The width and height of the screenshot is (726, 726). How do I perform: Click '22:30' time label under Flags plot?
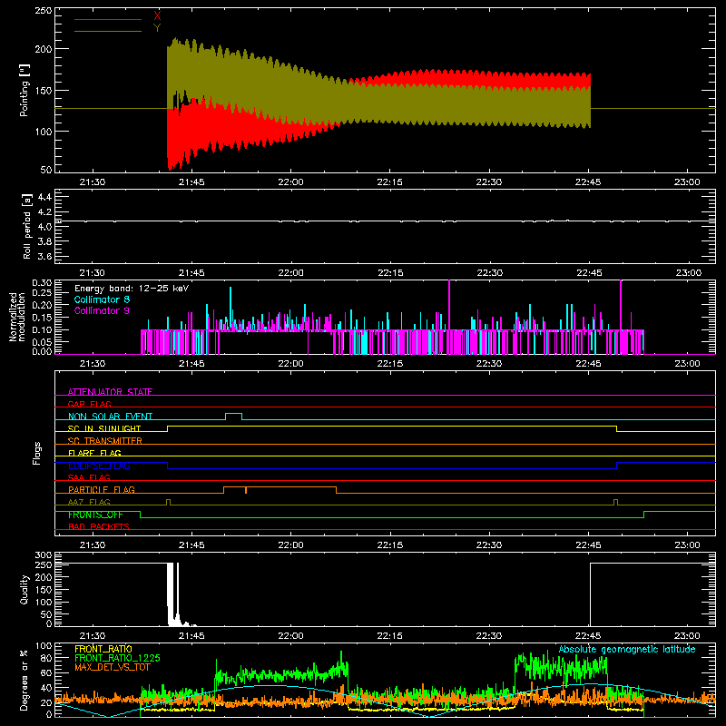point(489,545)
